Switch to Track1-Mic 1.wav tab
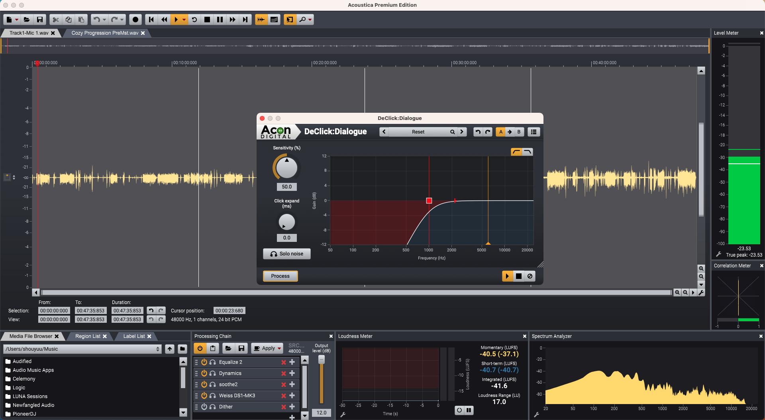The image size is (765, 420). click(x=29, y=33)
